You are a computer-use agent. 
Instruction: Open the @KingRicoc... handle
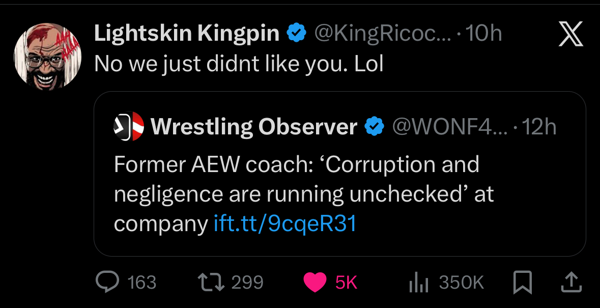[383, 34]
